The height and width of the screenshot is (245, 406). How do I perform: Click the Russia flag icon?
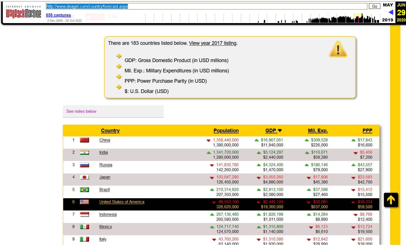click(x=84, y=165)
